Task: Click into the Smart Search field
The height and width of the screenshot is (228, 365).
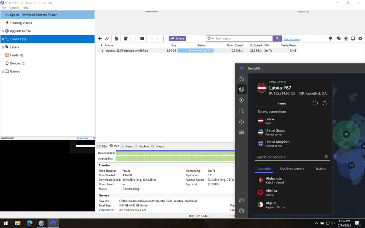Action: coord(243,38)
